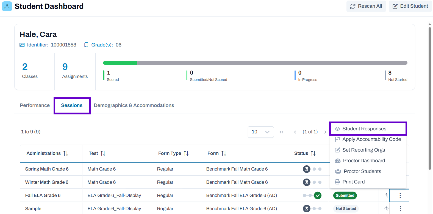Screen dimensions: 433x214
Task: Open the three-dot menu for Fall ELA row
Action: (400, 195)
